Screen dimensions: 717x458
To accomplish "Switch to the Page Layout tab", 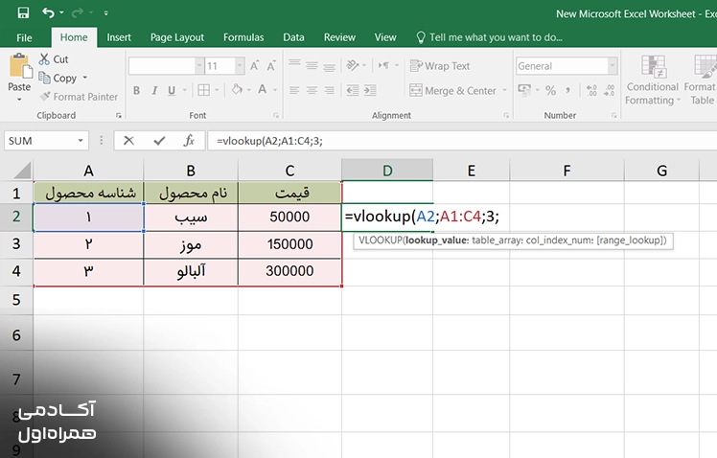I will tap(177, 37).
